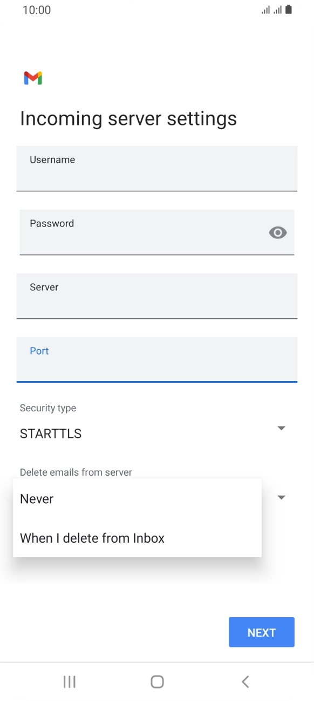The width and height of the screenshot is (314, 701).
Task: Tap the Home navigation icon
Action: click(x=156, y=682)
